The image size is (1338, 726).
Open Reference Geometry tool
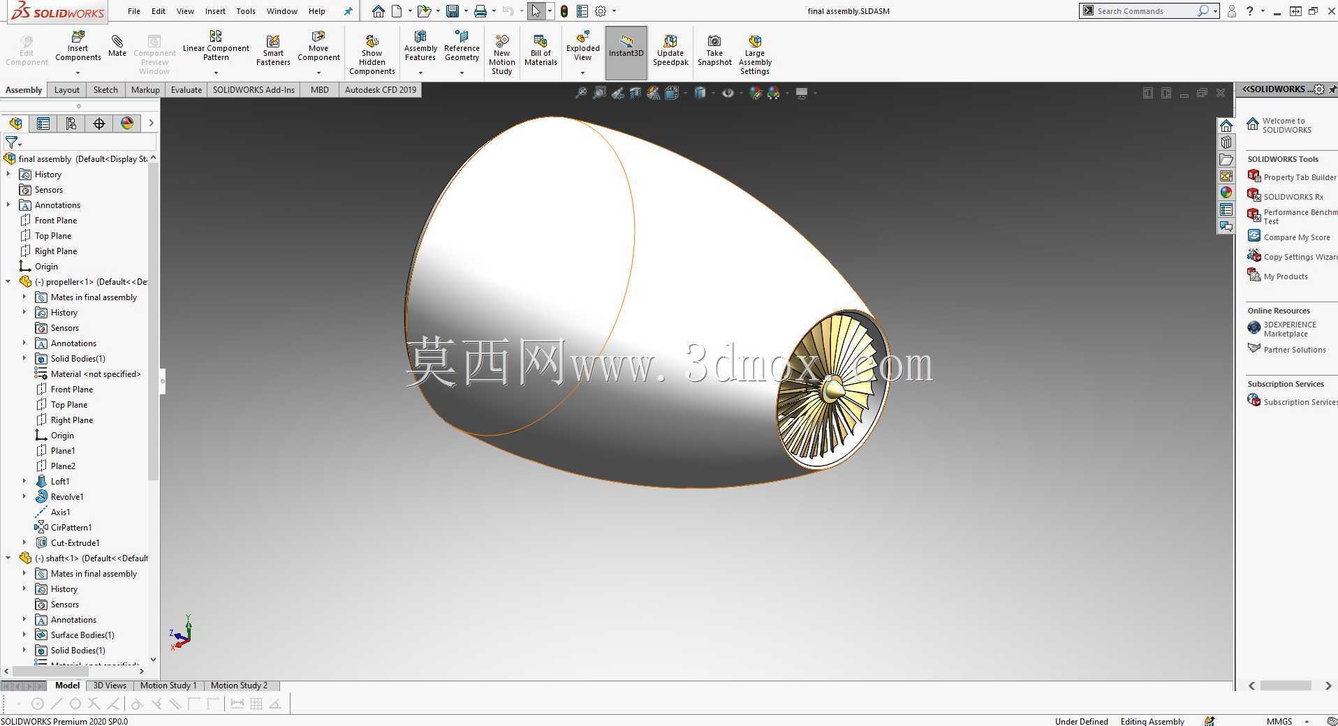[x=462, y=46]
